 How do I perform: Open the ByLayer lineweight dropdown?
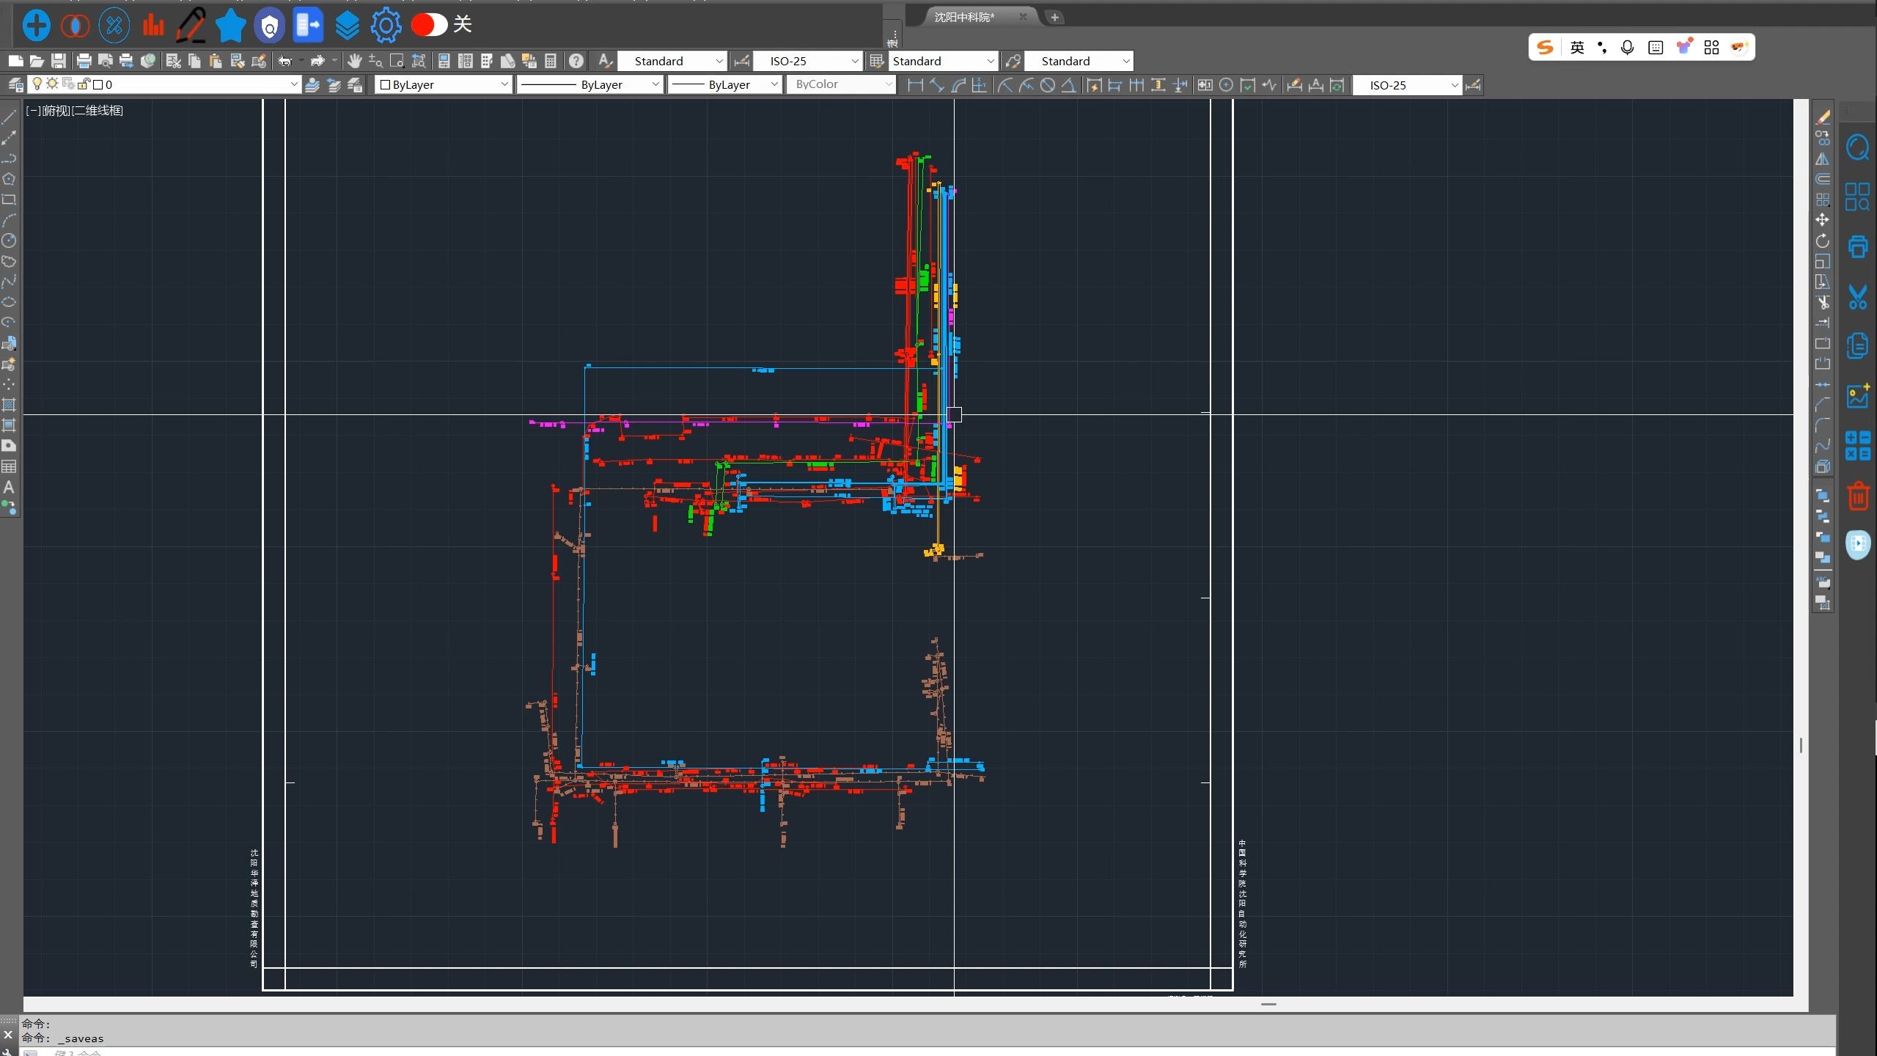pos(725,84)
